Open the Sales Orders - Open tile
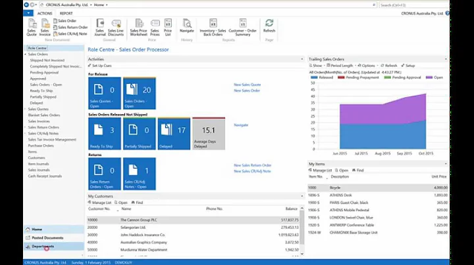474x265 pixels. [140, 93]
